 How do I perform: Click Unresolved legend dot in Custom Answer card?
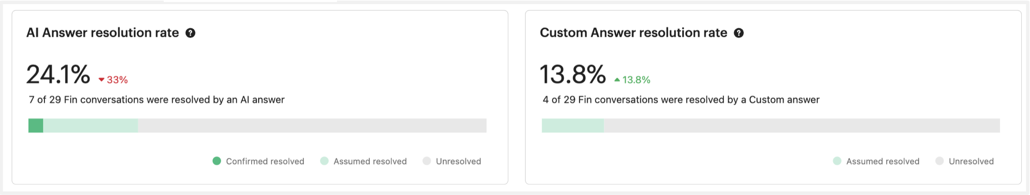(x=939, y=161)
